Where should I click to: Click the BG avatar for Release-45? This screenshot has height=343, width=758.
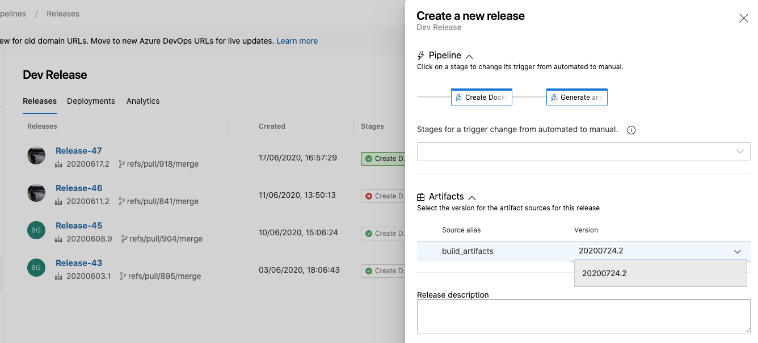pyautogui.click(x=36, y=230)
